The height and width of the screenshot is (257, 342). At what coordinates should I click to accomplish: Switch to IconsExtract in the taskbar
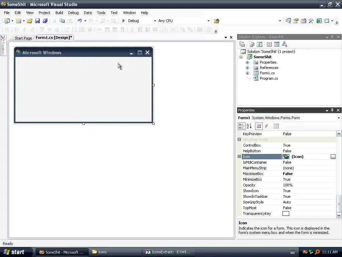(x=169, y=252)
